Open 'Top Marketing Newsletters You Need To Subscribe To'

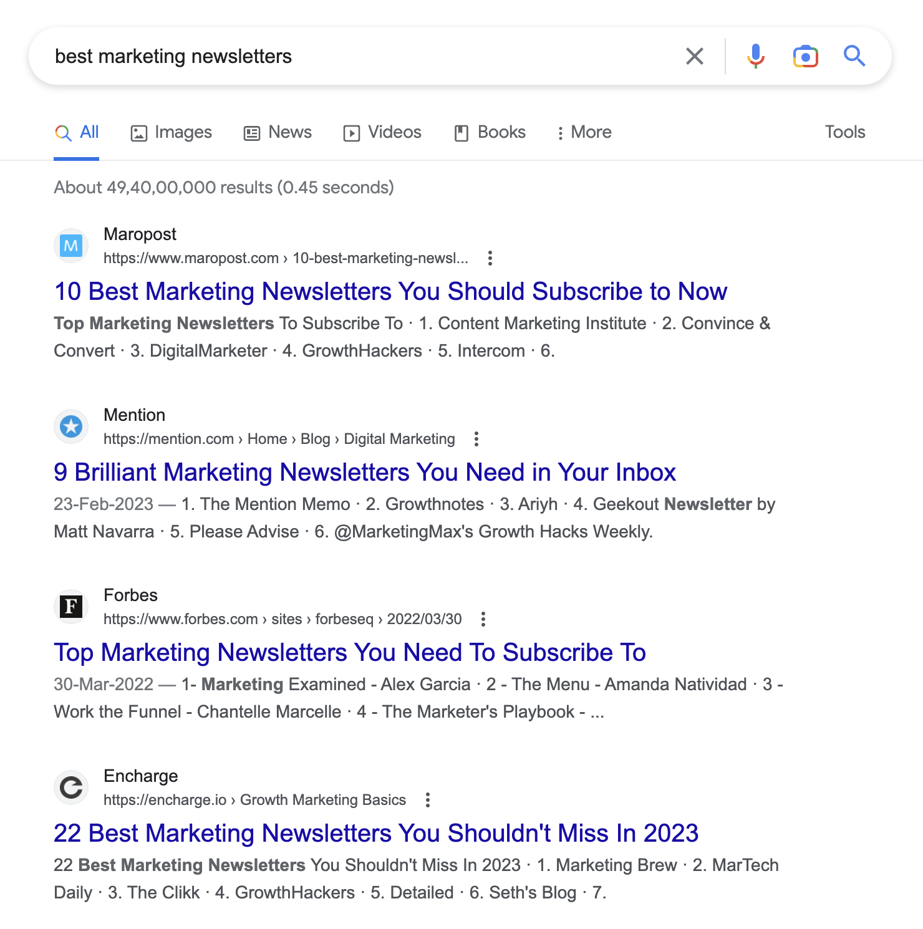click(x=350, y=652)
